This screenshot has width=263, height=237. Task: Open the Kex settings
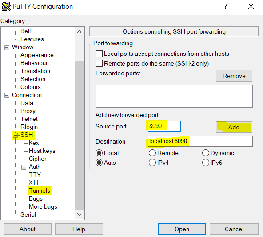pos(34,143)
